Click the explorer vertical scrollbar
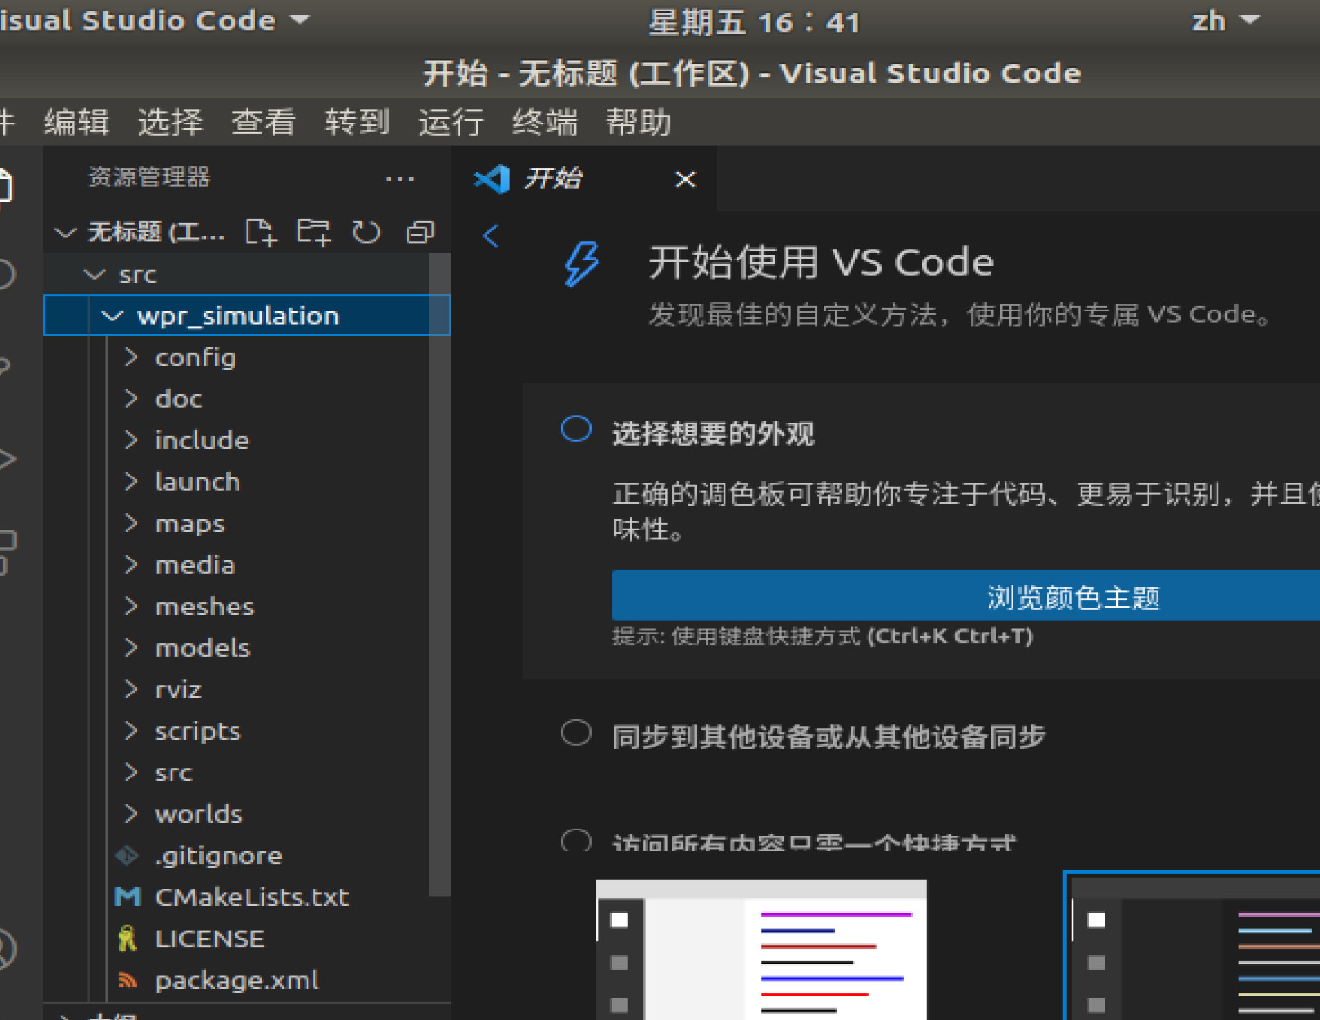Image resolution: width=1320 pixels, height=1020 pixels. pos(439,574)
